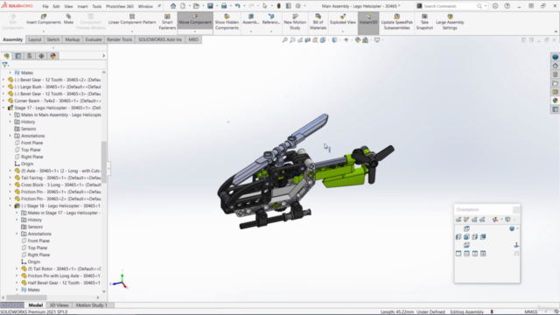Open Large Assembly Settings

(450, 22)
